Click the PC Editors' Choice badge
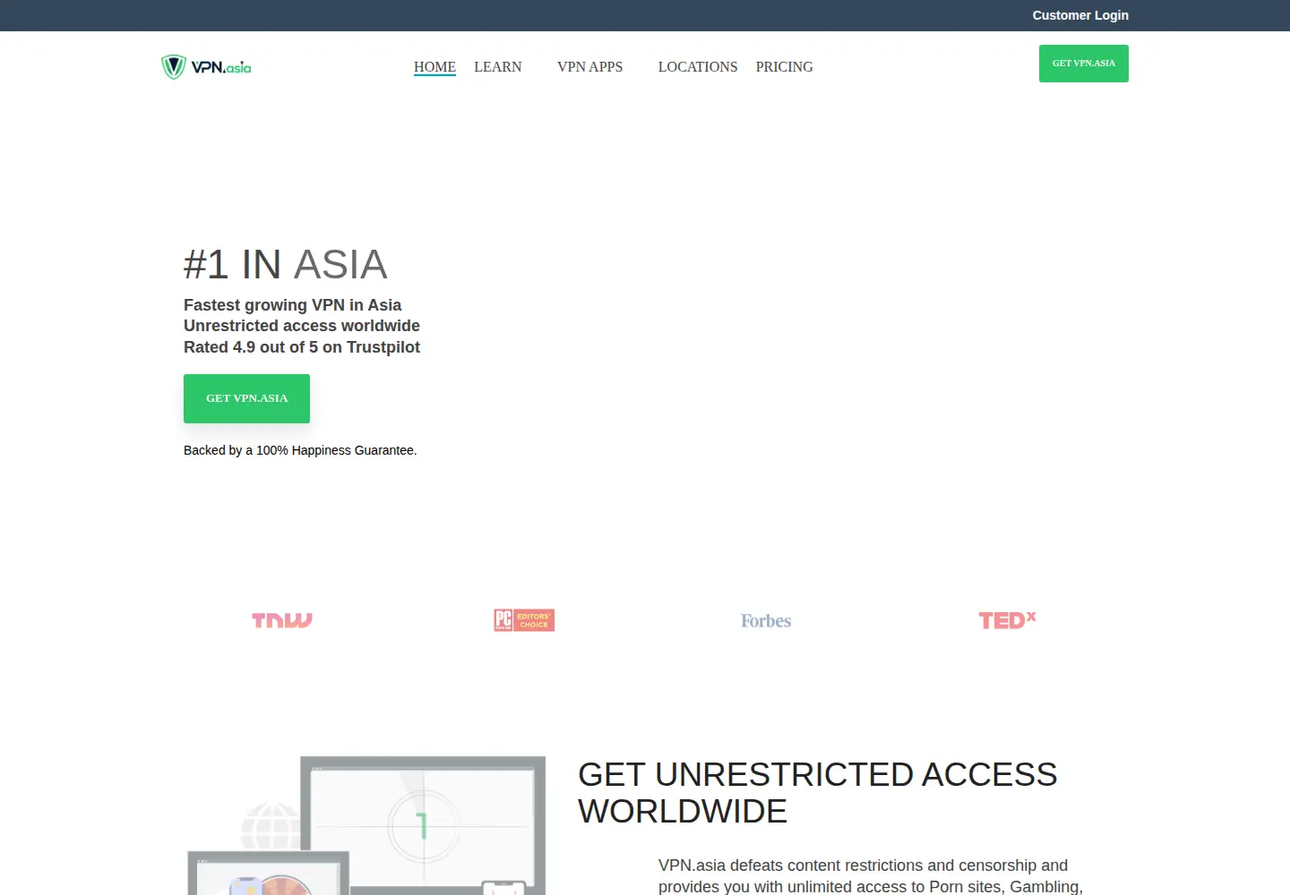This screenshot has height=895, width=1290. [x=524, y=620]
